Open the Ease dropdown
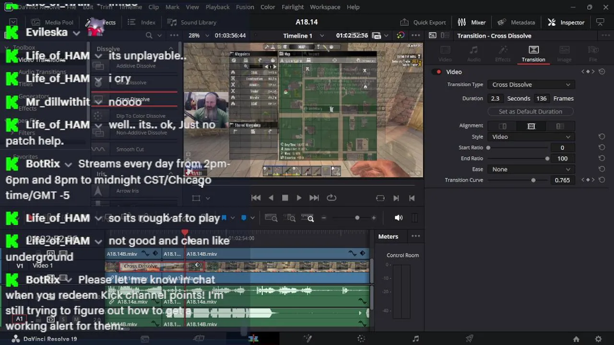 [531, 169]
